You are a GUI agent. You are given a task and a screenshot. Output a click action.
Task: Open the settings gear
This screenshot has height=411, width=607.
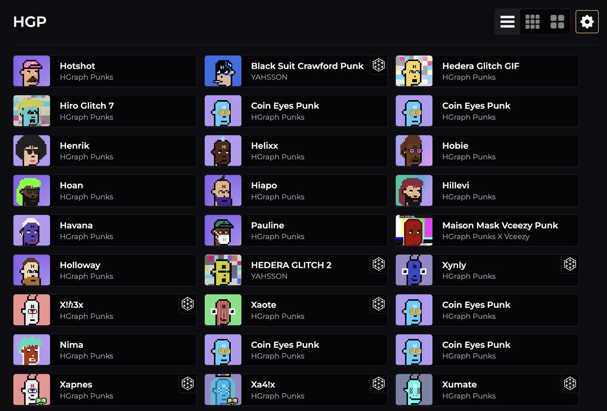tap(587, 22)
